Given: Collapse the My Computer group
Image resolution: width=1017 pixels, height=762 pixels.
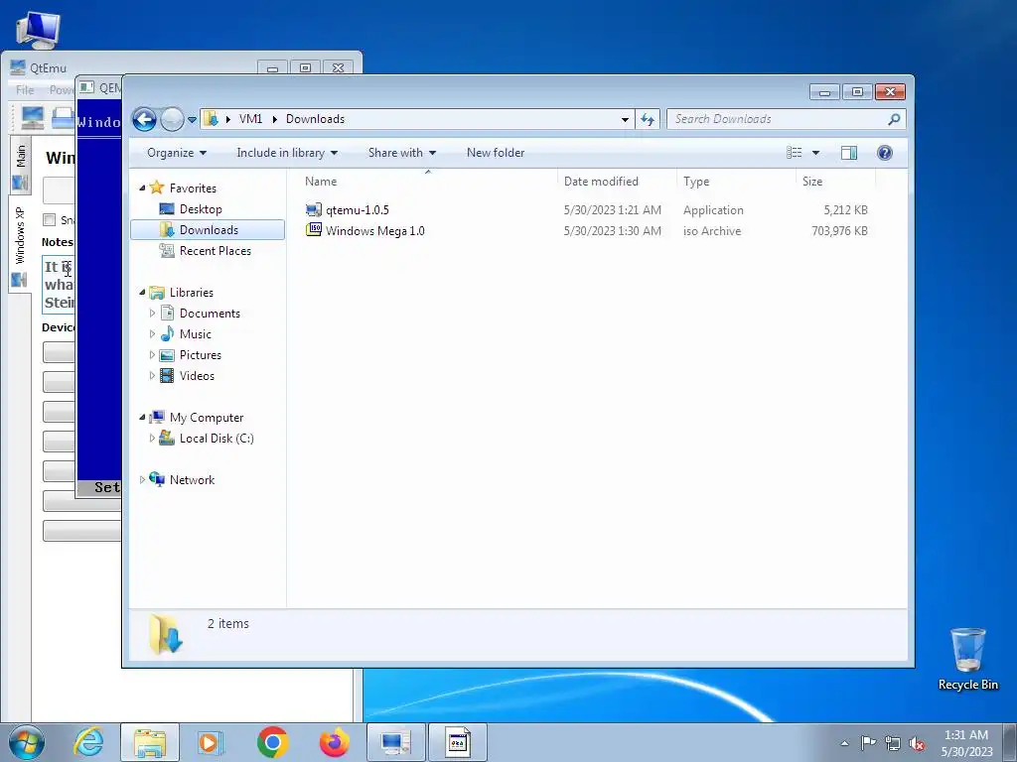Looking at the screenshot, I should tap(142, 418).
